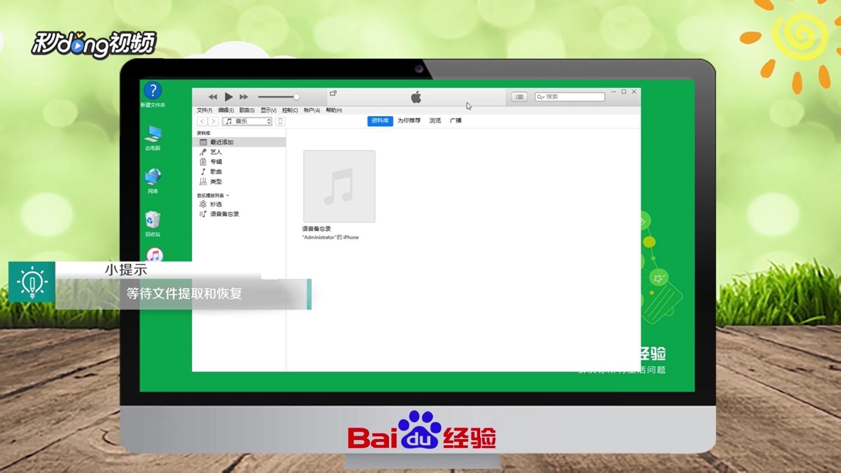Click the rewind previous track button
The width and height of the screenshot is (841, 473).
point(213,97)
